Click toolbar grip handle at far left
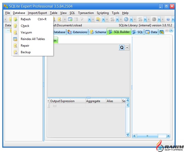The image size is (184, 152). tap(5, 20)
